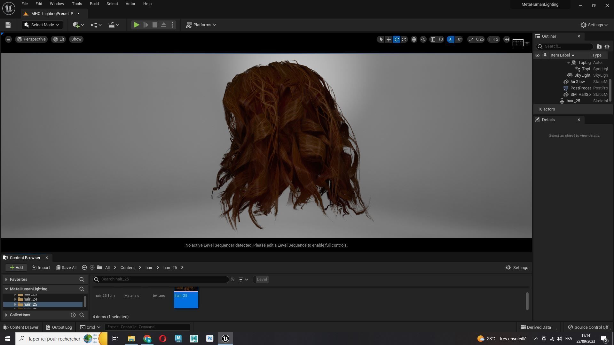Image resolution: width=614 pixels, height=345 pixels.
Task: Open viewport options hamburger menu
Action: (8, 39)
